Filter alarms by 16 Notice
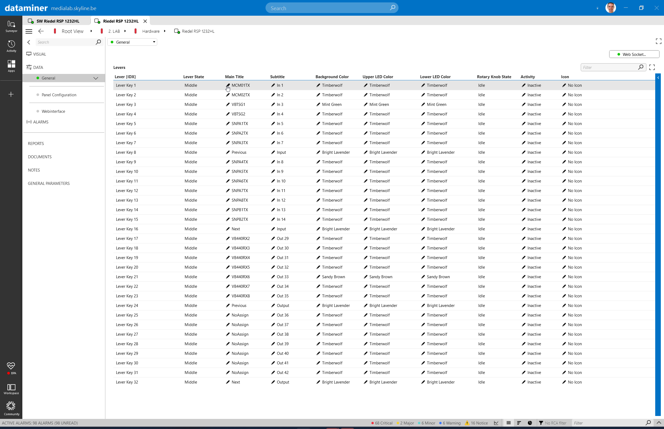Viewport: 664px width, 429px height. click(x=476, y=423)
